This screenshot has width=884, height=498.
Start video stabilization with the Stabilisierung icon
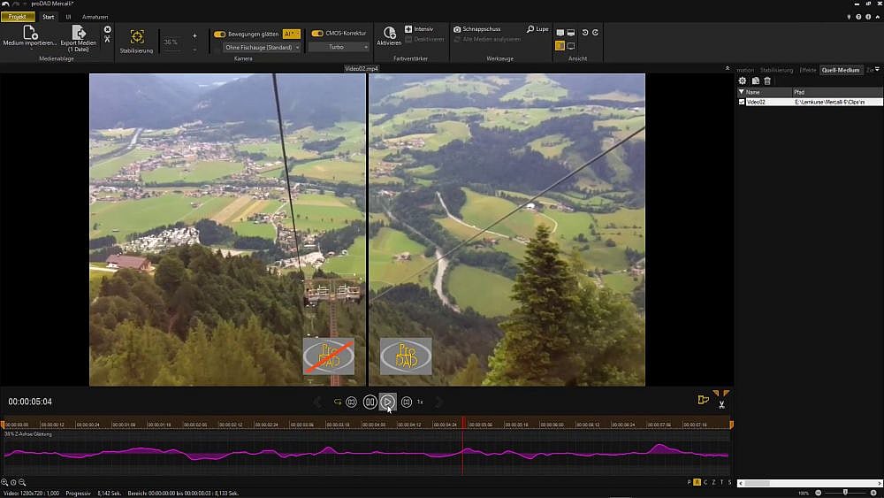pyautogui.click(x=137, y=36)
